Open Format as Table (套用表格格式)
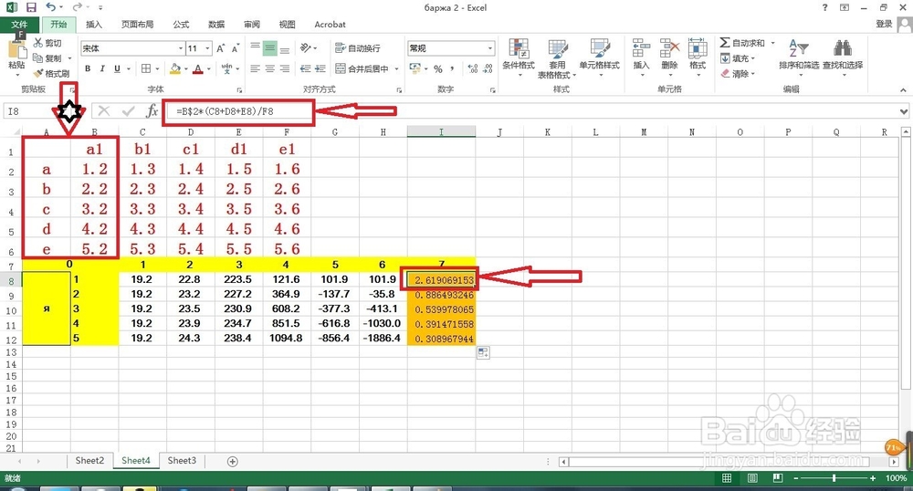 point(557,58)
